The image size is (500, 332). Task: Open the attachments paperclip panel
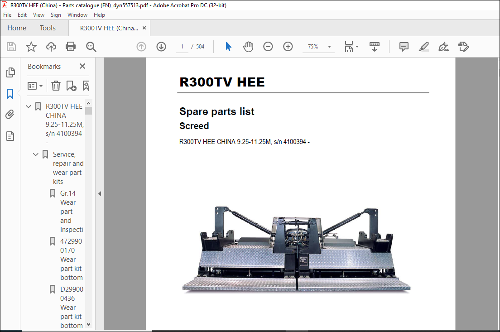pyautogui.click(x=10, y=115)
